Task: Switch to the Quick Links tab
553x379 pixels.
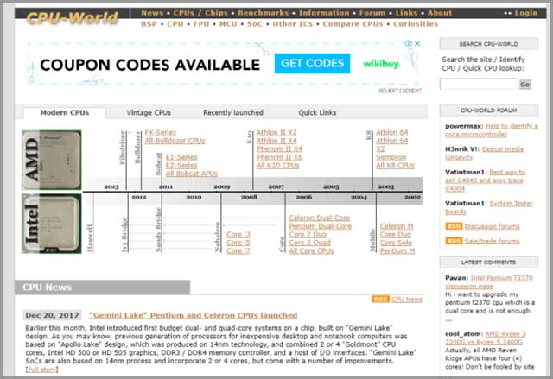Action: [317, 113]
